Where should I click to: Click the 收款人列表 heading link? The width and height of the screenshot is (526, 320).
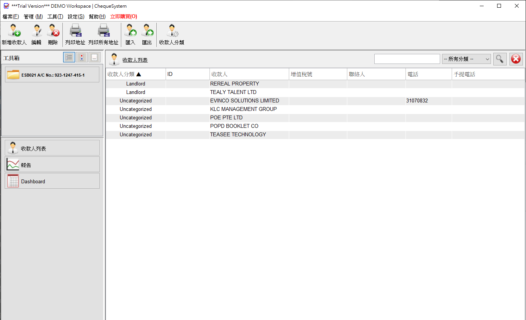point(135,60)
